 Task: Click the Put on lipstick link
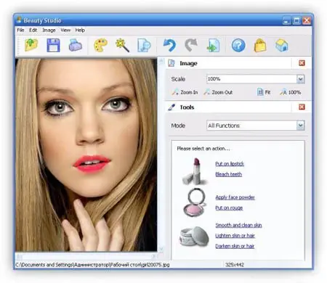(230, 164)
